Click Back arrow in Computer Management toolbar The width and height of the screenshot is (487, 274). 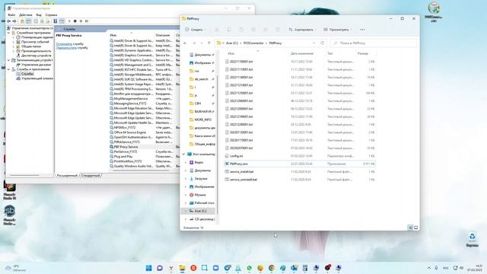9,21
